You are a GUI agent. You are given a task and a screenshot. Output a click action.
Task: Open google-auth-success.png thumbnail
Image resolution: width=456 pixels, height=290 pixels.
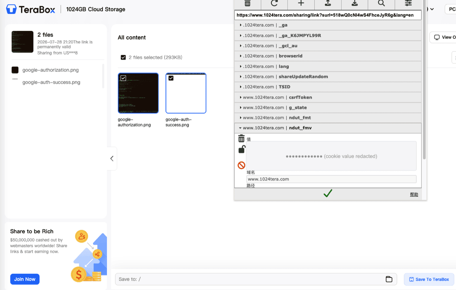[186, 93]
